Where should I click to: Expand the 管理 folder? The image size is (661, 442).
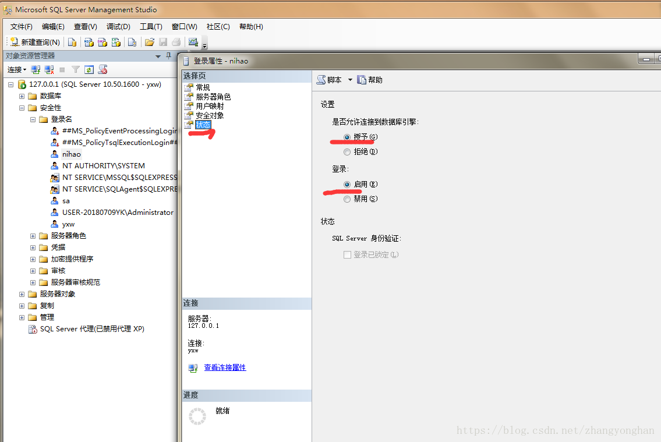22,318
